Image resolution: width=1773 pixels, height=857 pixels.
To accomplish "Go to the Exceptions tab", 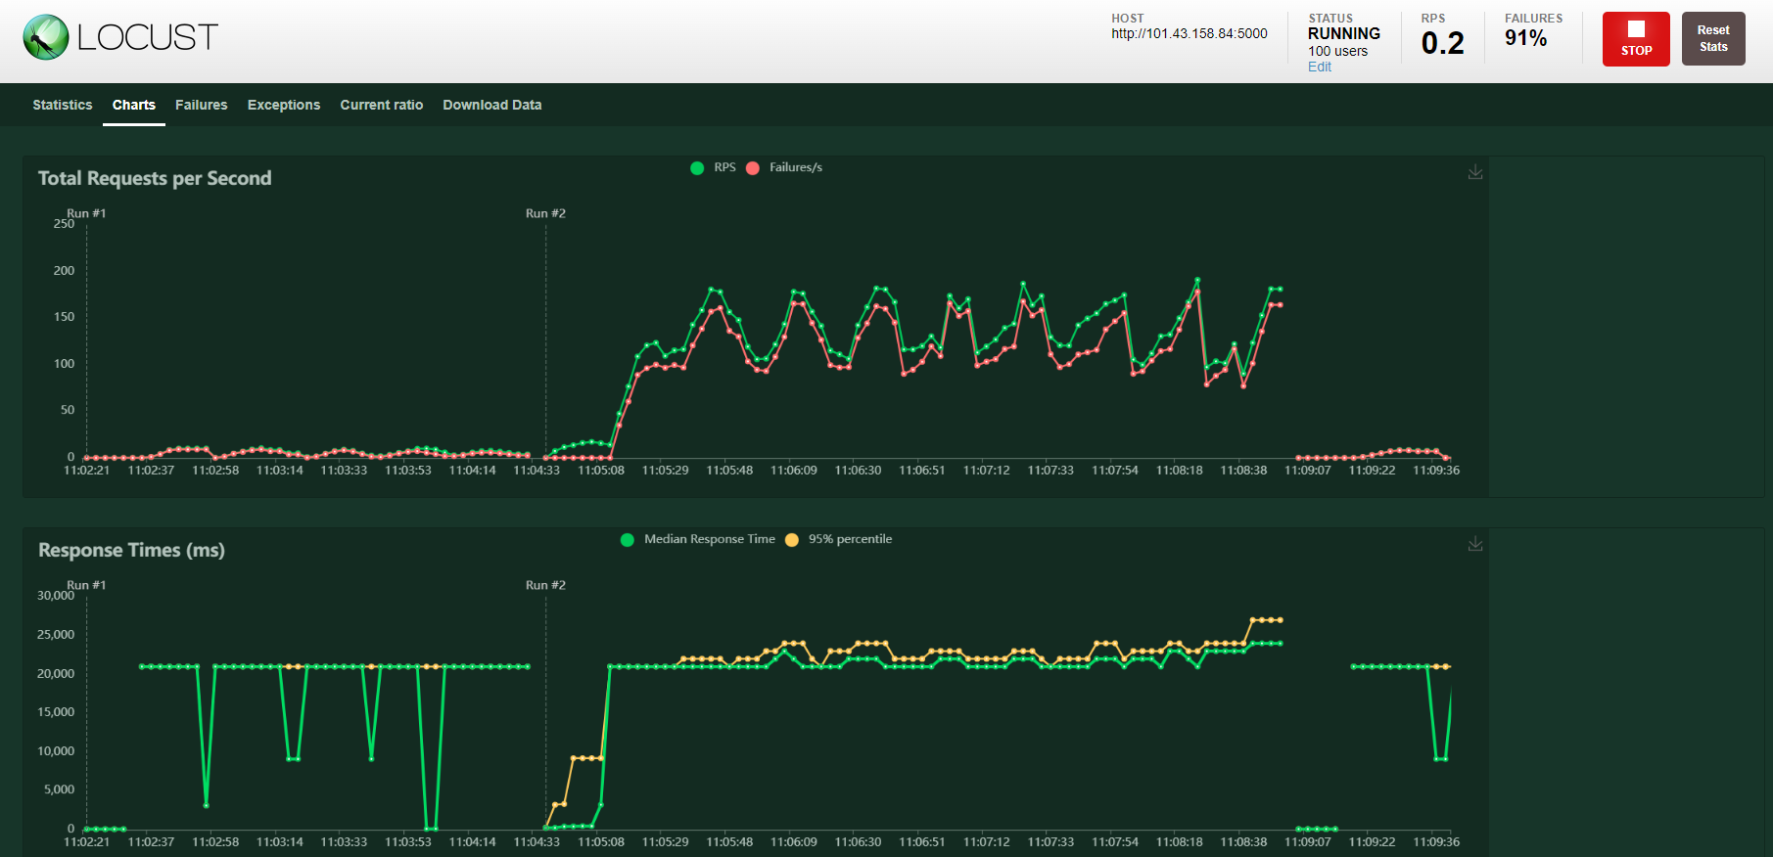I will pos(284,105).
